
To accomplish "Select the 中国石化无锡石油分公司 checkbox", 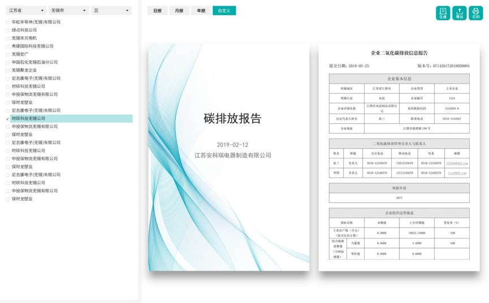I will click(8, 62).
